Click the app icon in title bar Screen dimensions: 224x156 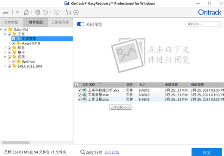point(66,3)
